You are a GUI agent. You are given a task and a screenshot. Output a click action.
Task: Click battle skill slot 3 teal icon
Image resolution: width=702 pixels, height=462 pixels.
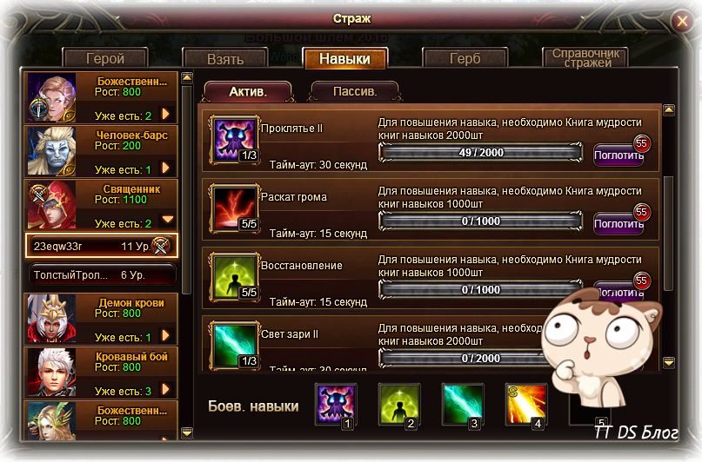tap(463, 405)
